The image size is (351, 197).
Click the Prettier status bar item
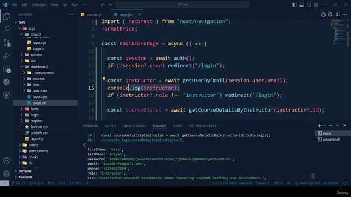[331, 183]
